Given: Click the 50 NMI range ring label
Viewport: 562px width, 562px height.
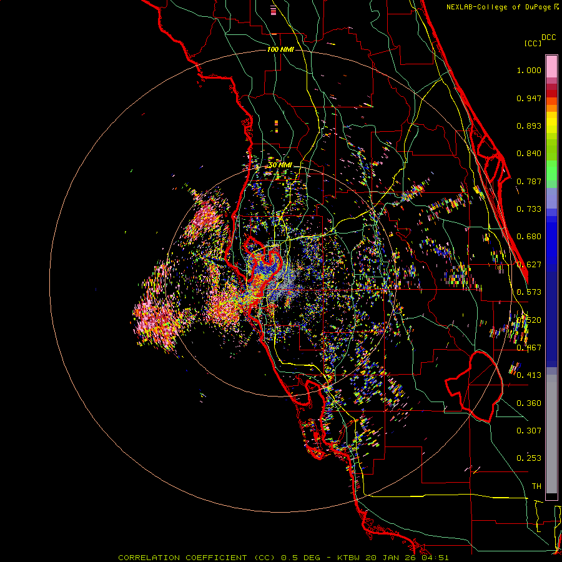Looking at the screenshot, I should click(280, 165).
